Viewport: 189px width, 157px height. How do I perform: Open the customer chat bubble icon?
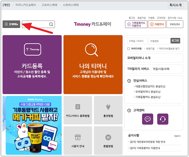(x=148, y=119)
